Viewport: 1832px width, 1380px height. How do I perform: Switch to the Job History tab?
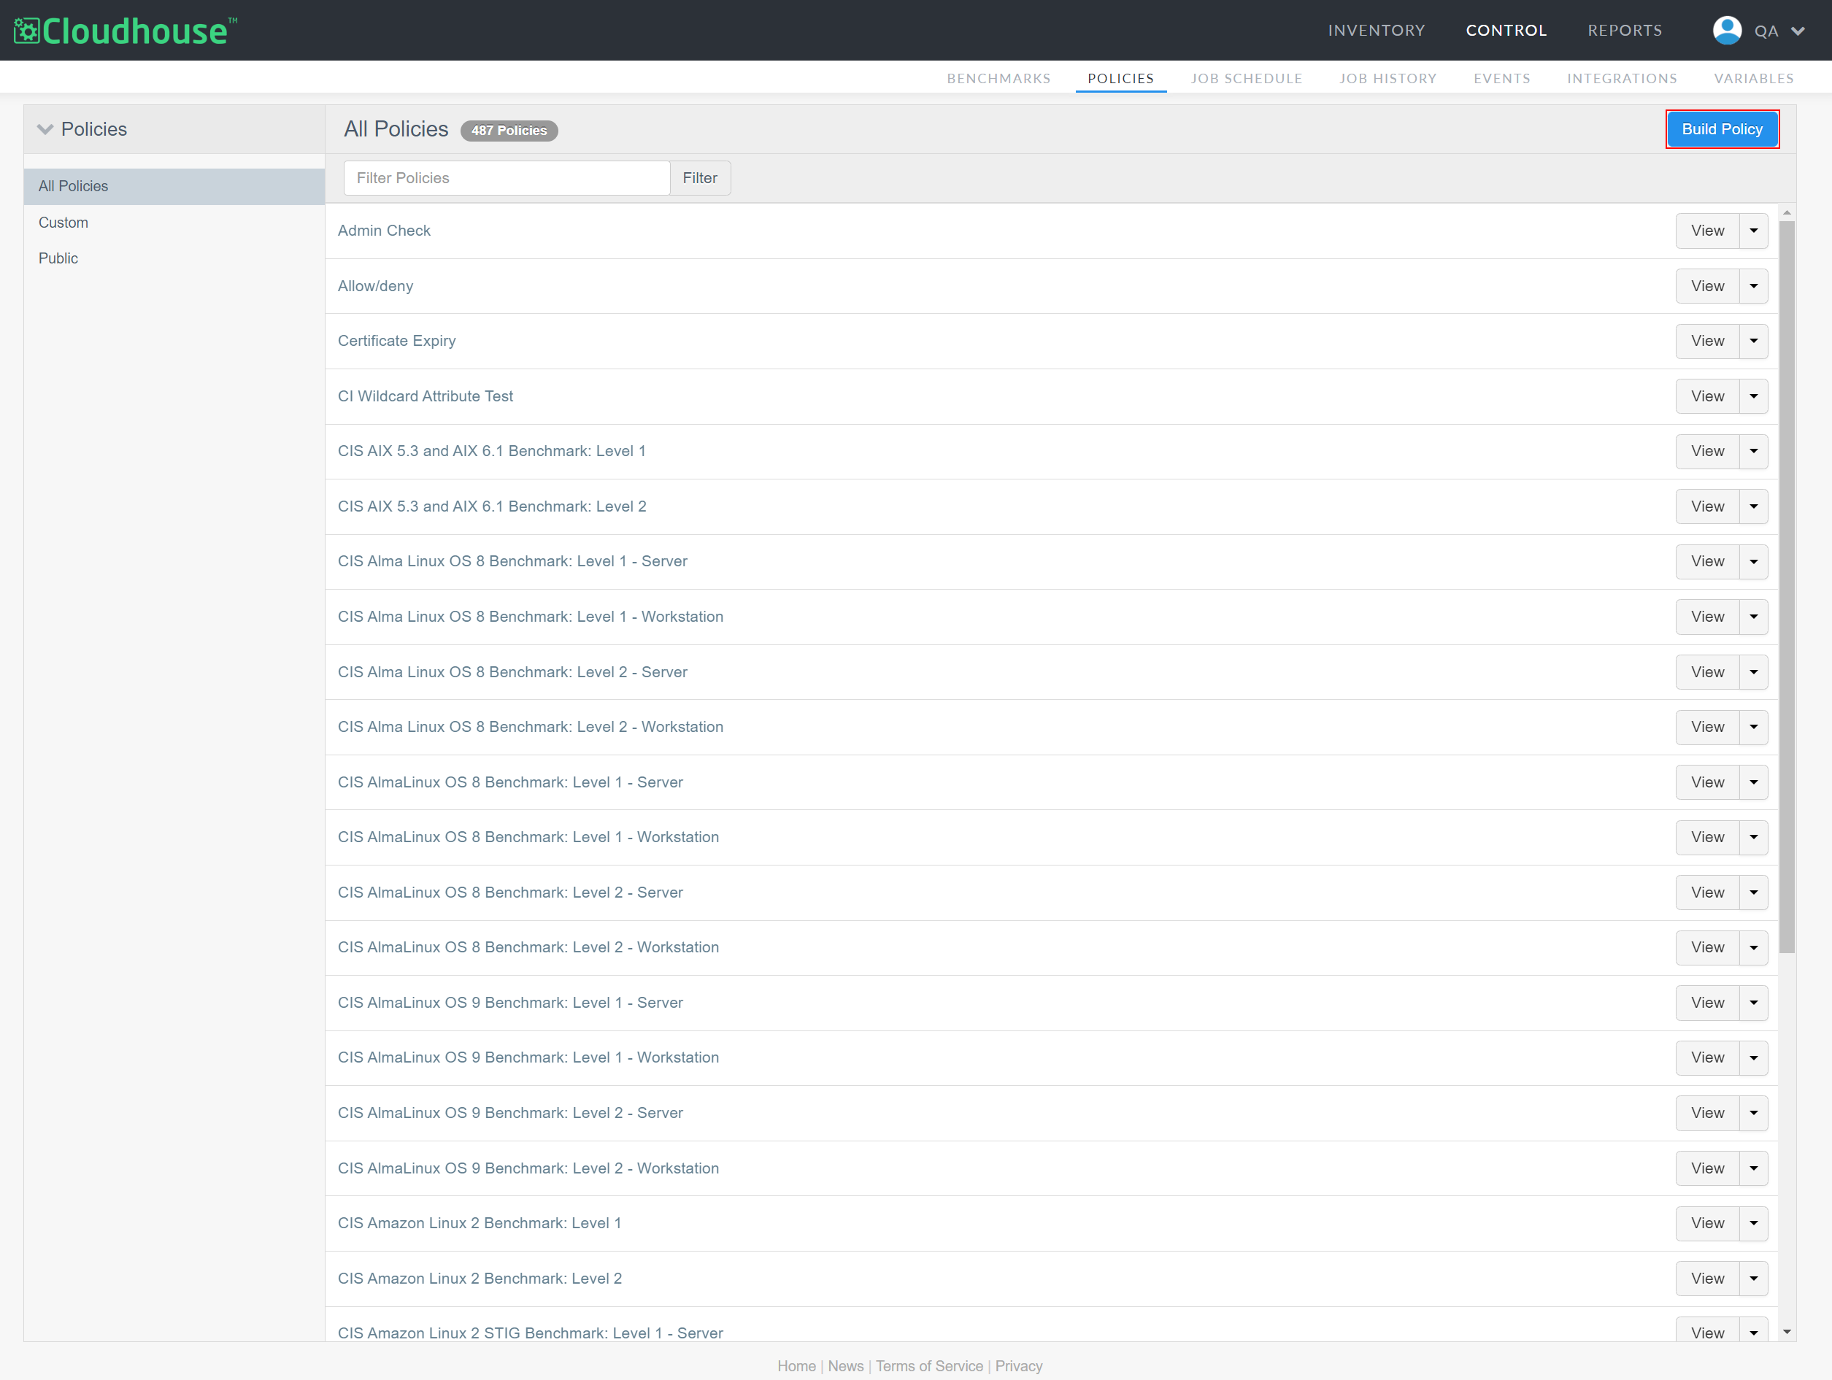tap(1388, 79)
